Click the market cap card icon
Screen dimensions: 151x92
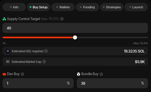click(8, 62)
